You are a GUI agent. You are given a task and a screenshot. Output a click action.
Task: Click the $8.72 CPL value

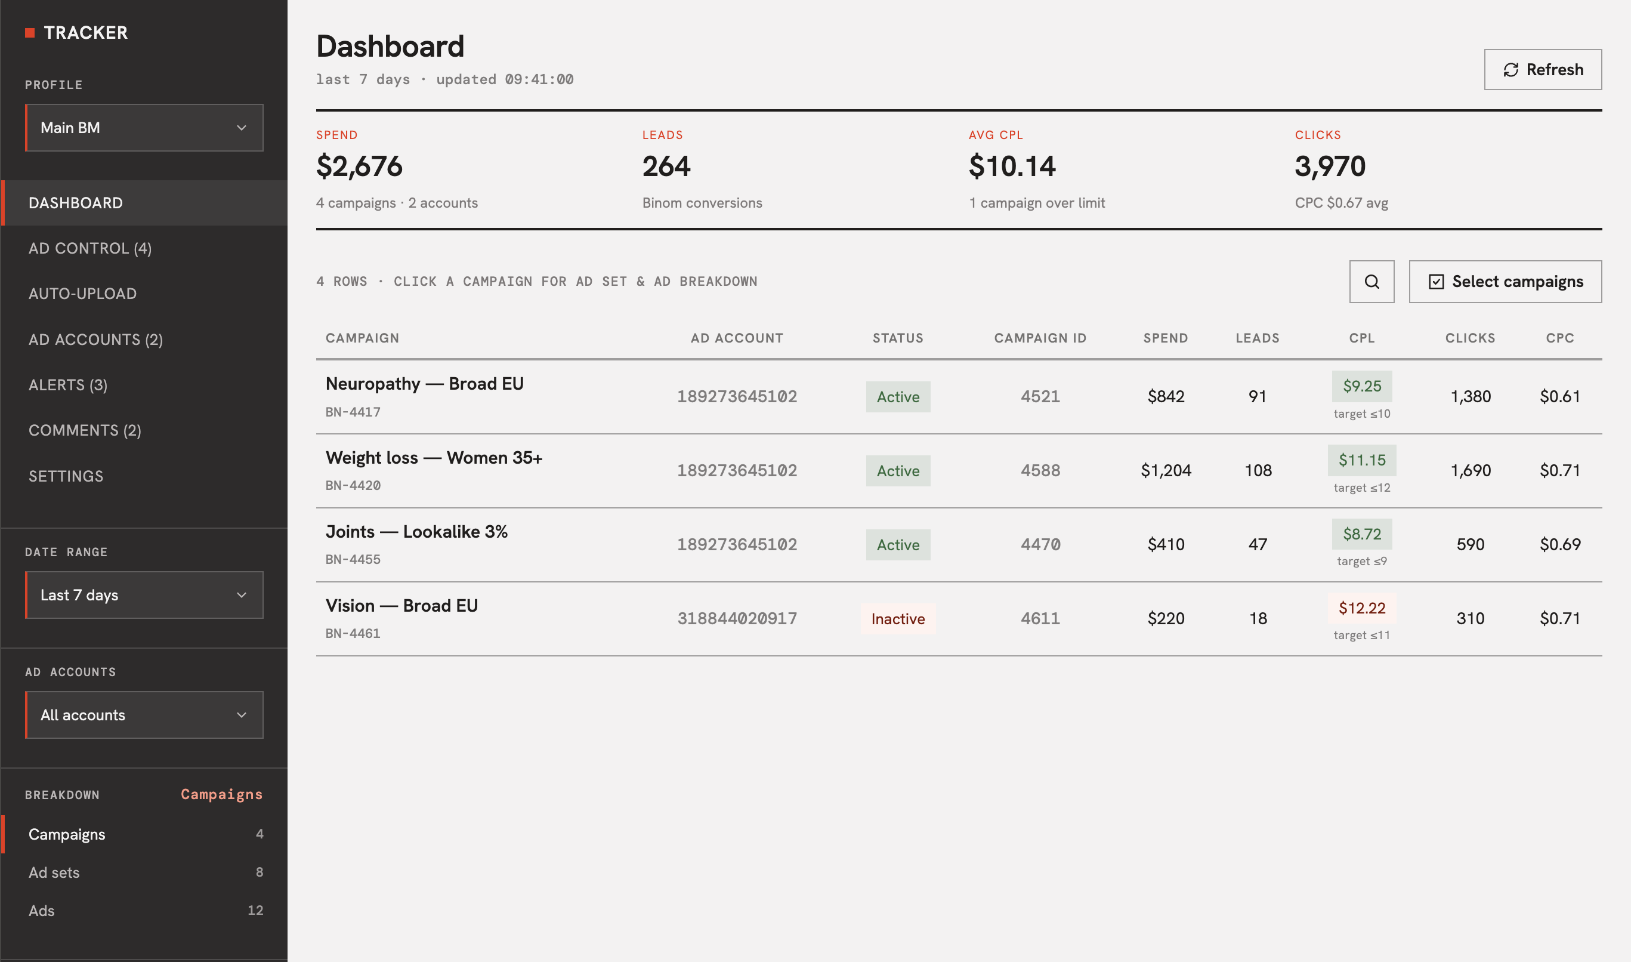[1361, 534]
